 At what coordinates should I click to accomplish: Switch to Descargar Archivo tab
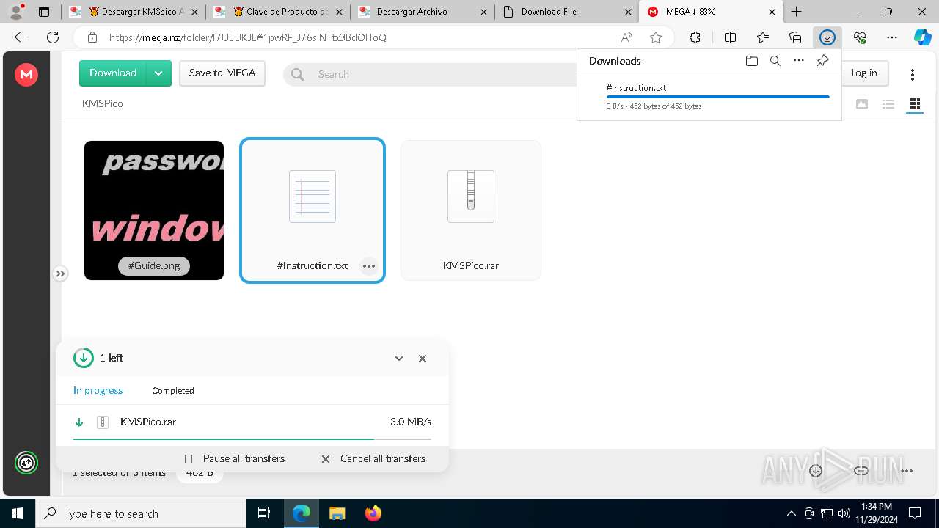point(422,12)
